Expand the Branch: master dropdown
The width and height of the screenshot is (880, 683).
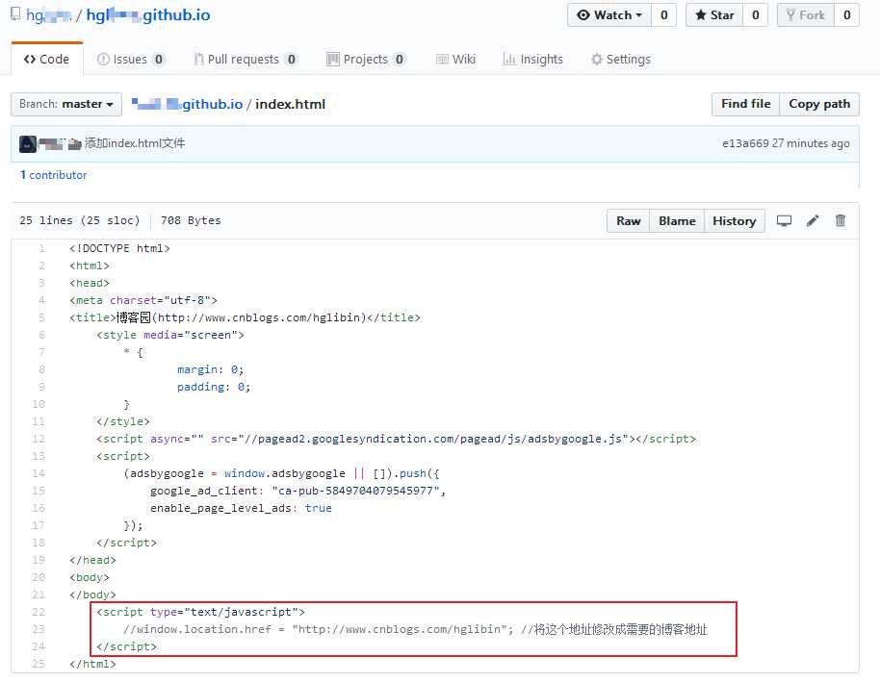(x=66, y=104)
